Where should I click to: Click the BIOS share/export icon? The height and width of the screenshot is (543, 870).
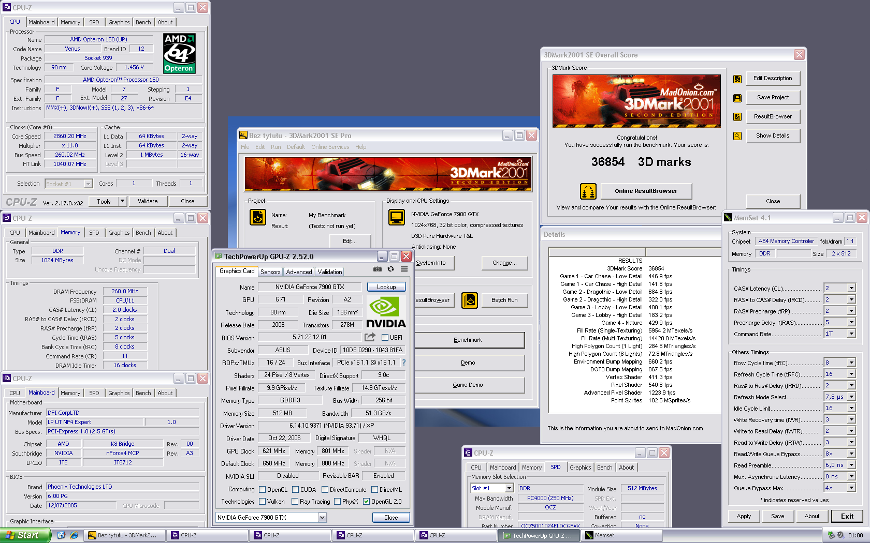[x=370, y=337]
